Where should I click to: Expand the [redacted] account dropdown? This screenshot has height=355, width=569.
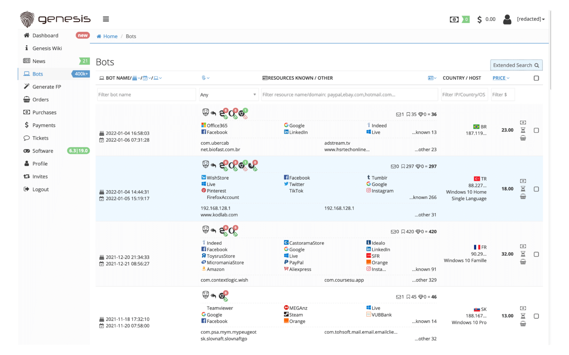(x=531, y=19)
